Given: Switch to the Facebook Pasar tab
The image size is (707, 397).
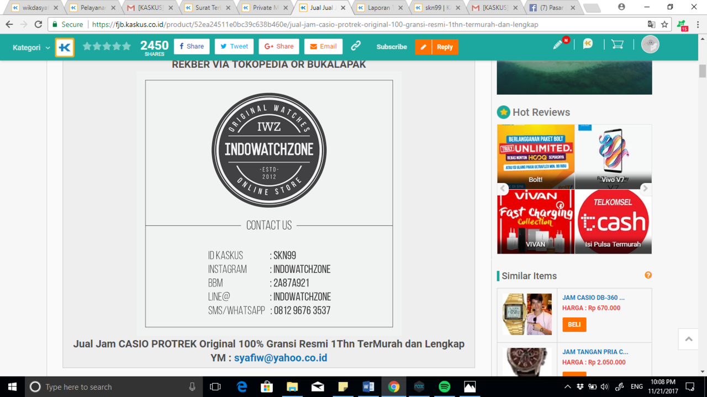Looking at the screenshot, I should click(x=552, y=8).
